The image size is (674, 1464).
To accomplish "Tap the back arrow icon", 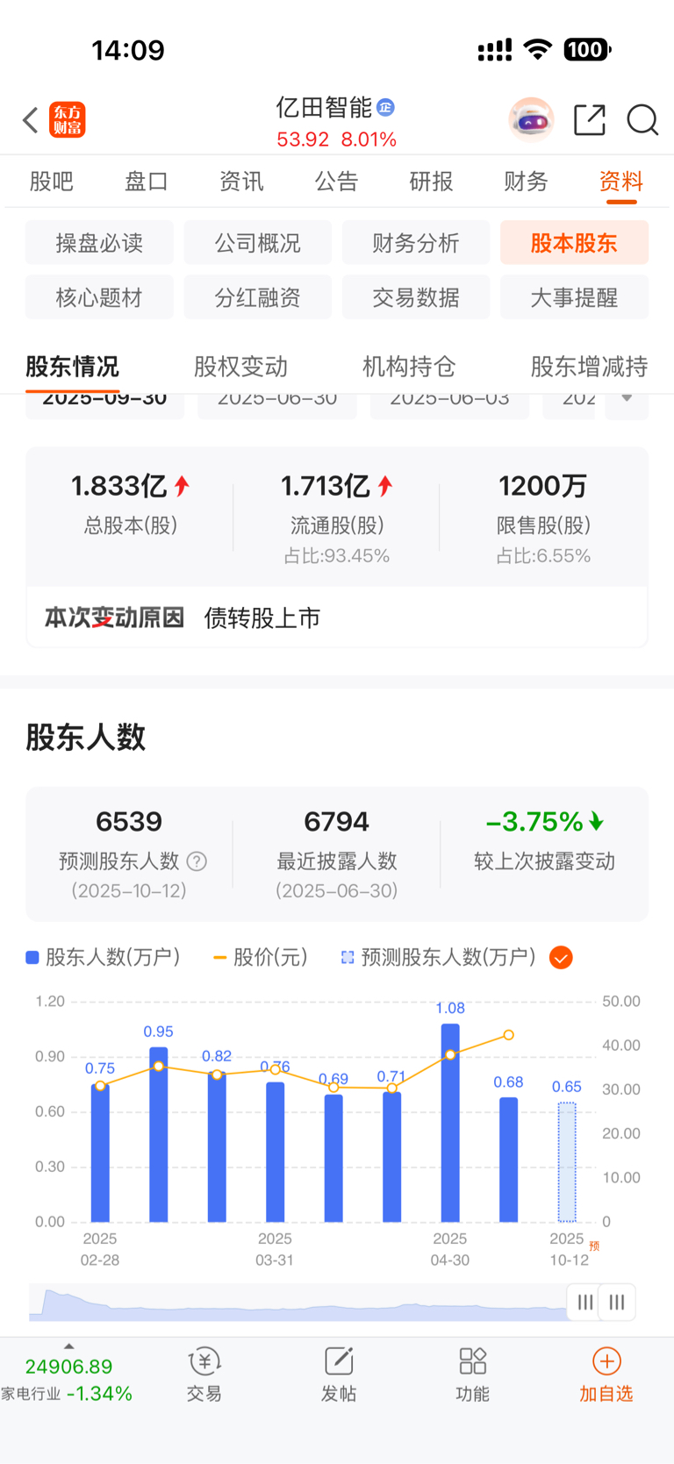I will [x=31, y=120].
